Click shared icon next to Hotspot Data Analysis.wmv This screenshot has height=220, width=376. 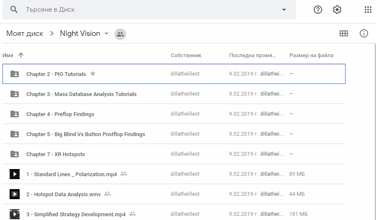tap(107, 193)
